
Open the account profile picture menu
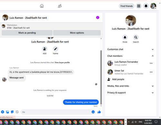153,6
